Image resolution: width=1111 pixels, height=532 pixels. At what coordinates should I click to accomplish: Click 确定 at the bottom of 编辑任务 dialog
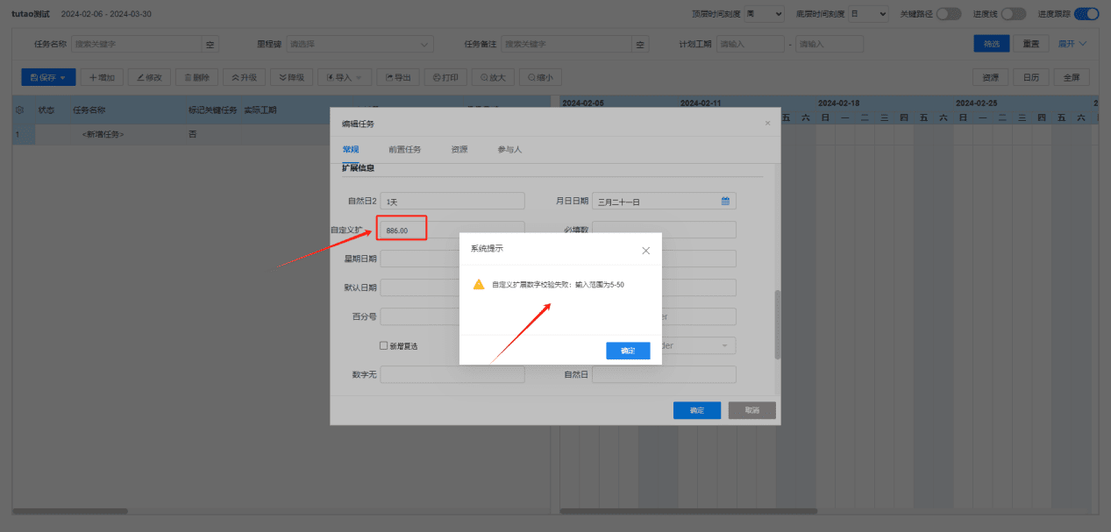pyautogui.click(x=697, y=410)
